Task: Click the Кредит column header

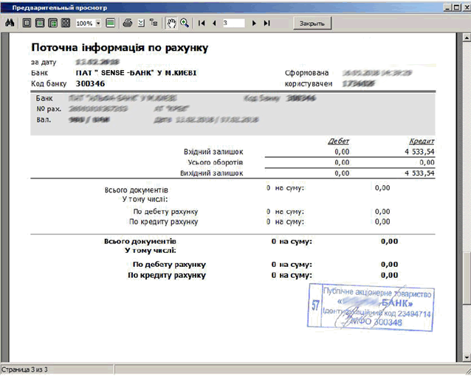Action: [422, 141]
